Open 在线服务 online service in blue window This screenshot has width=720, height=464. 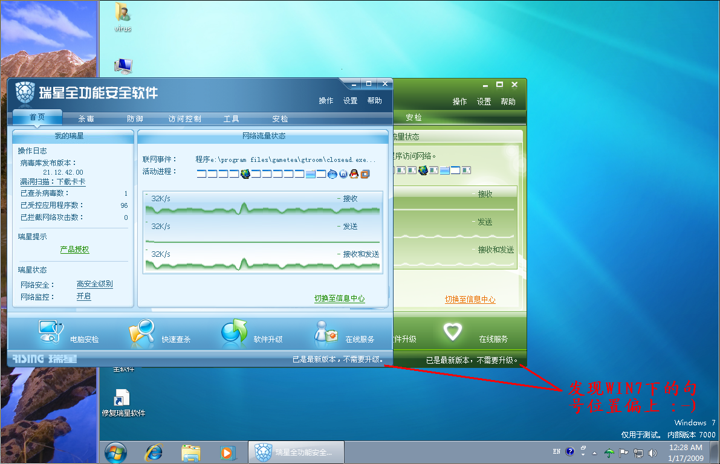[344, 333]
